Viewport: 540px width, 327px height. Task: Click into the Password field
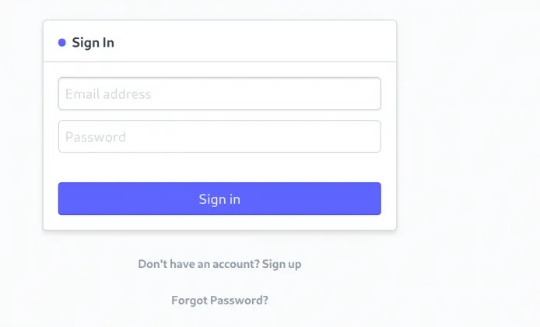tap(219, 137)
